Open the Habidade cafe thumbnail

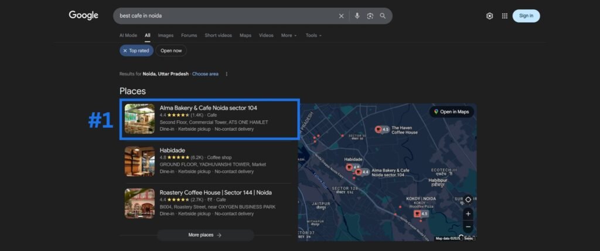[x=139, y=161]
